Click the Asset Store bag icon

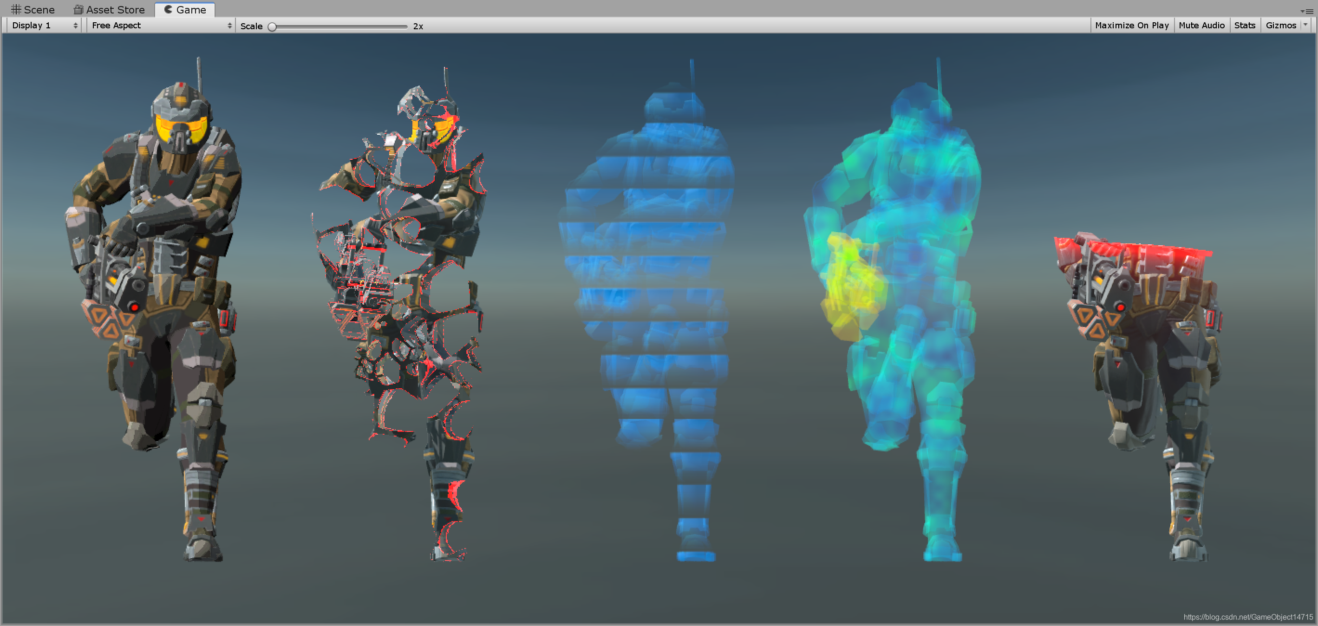pyautogui.click(x=78, y=9)
